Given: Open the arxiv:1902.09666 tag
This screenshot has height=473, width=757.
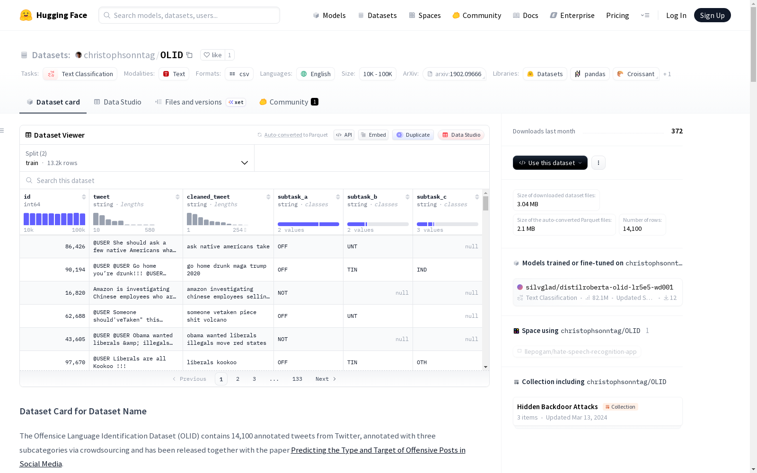Looking at the screenshot, I should click(x=454, y=74).
